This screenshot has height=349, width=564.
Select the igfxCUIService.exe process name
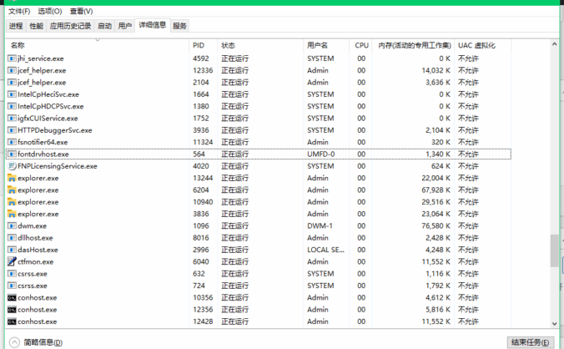pyautogui.click(x=48, y=118)
